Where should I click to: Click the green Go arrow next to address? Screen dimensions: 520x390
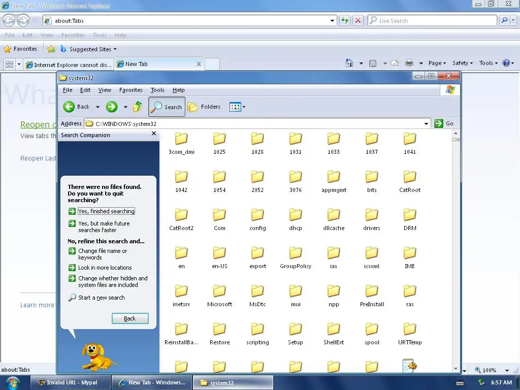(x=438, y=123)
